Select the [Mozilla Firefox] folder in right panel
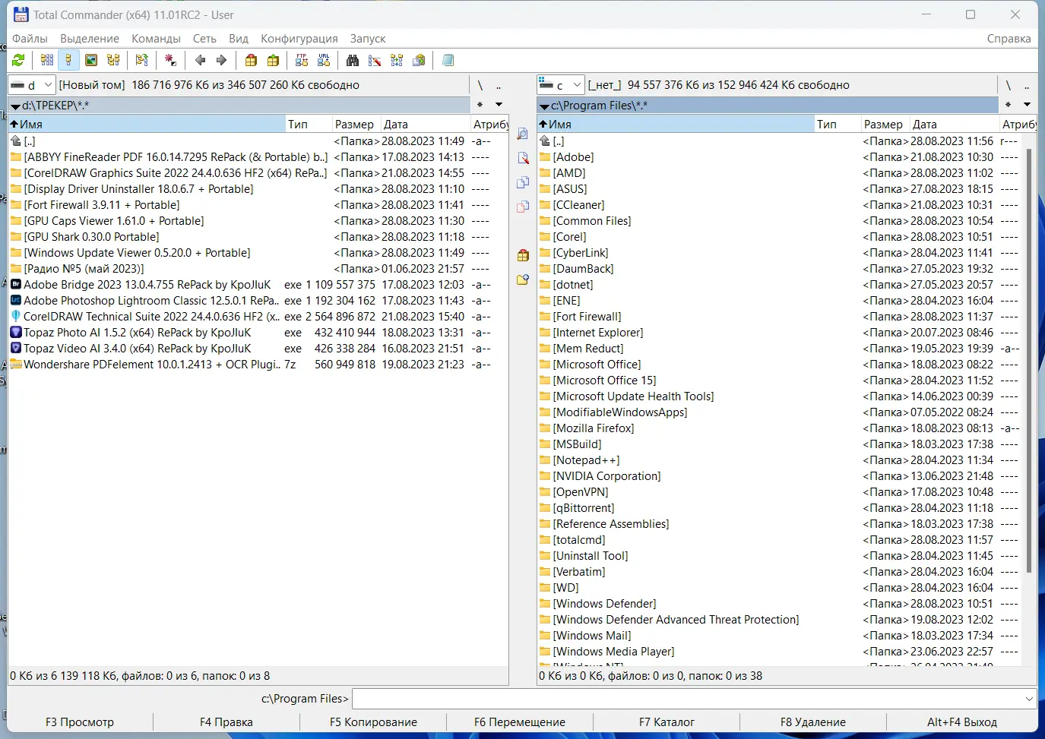The width and height of the screenshot is (1045, 739). tap(781, 428)
